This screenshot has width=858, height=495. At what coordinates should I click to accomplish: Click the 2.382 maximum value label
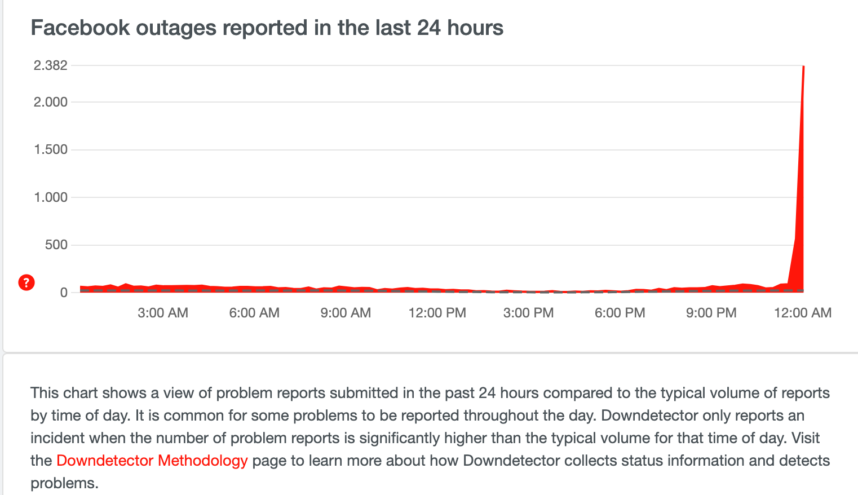coord(51,65)
